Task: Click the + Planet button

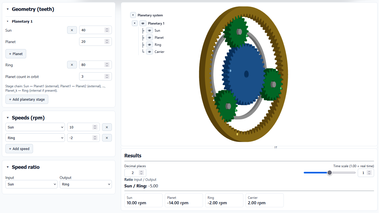Action: (16, 54)
